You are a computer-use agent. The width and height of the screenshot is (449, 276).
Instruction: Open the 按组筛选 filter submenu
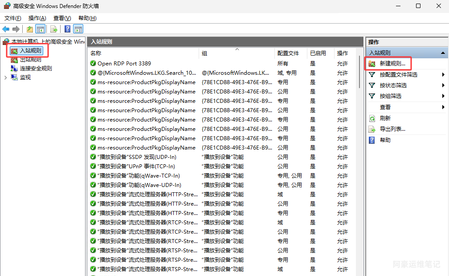(x=390, y=96)
